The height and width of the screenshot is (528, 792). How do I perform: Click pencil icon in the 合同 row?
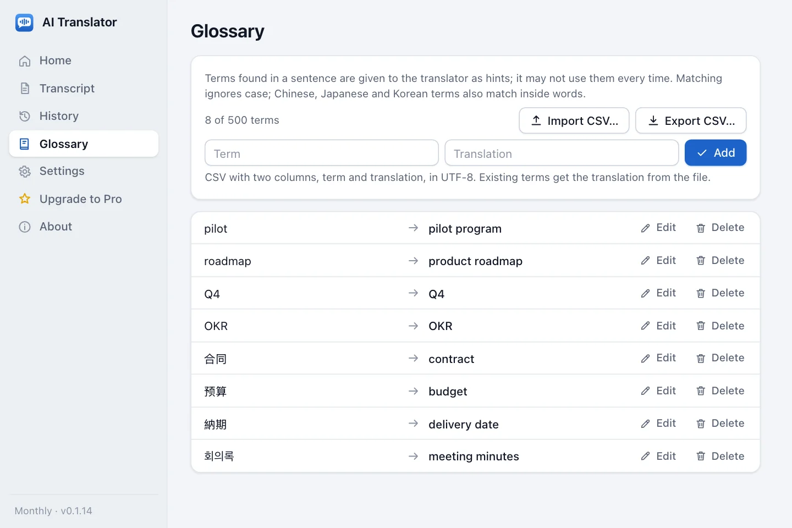point(646,359)
